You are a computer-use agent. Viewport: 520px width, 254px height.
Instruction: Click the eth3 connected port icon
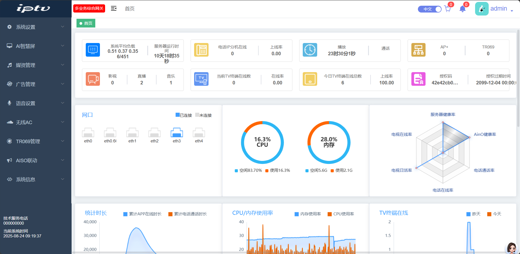point(177,133)
